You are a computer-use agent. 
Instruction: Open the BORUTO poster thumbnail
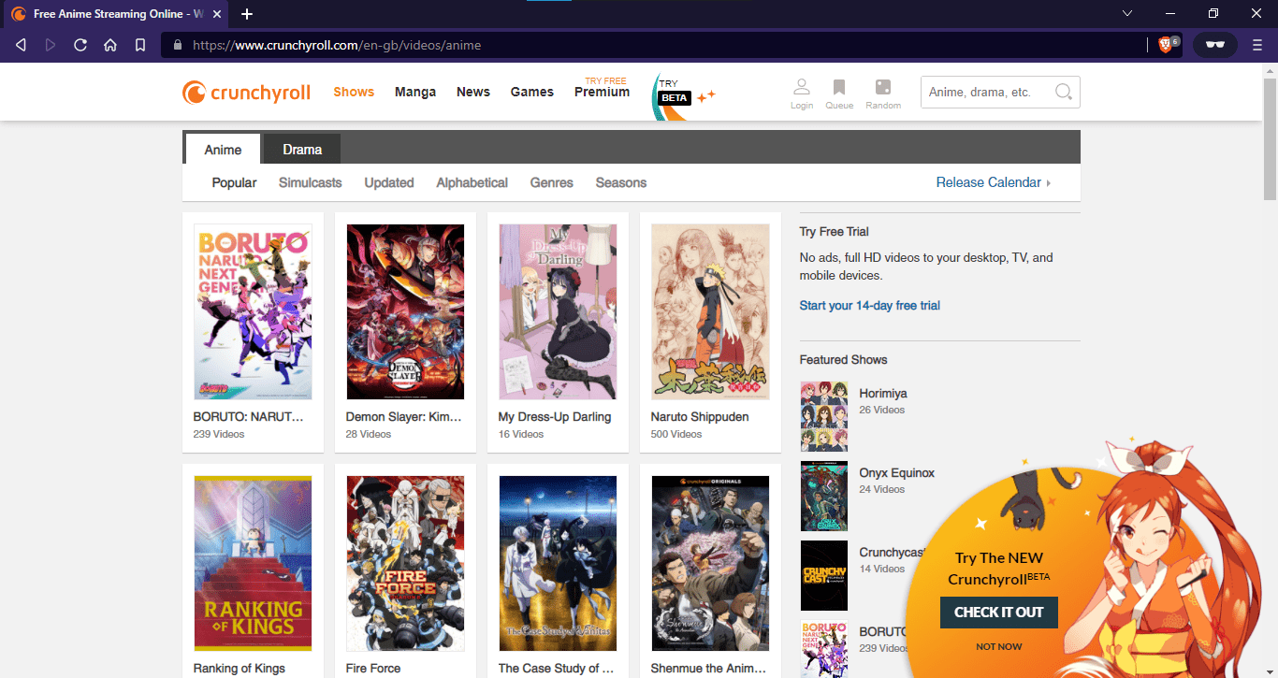pyautogui.click(x=253, y=312)
